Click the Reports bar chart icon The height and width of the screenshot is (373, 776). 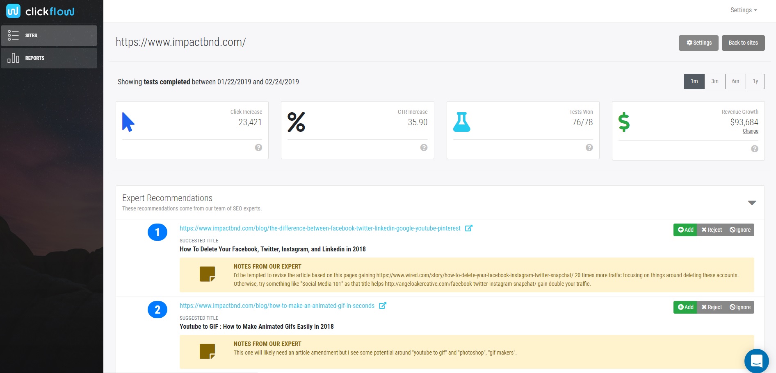tap(13, 58)
